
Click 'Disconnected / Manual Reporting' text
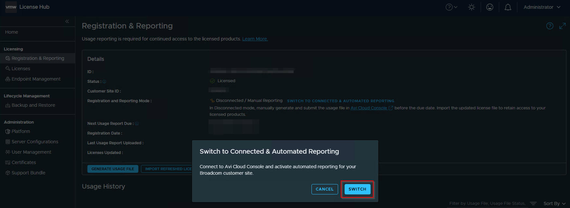tap(249, 101)
